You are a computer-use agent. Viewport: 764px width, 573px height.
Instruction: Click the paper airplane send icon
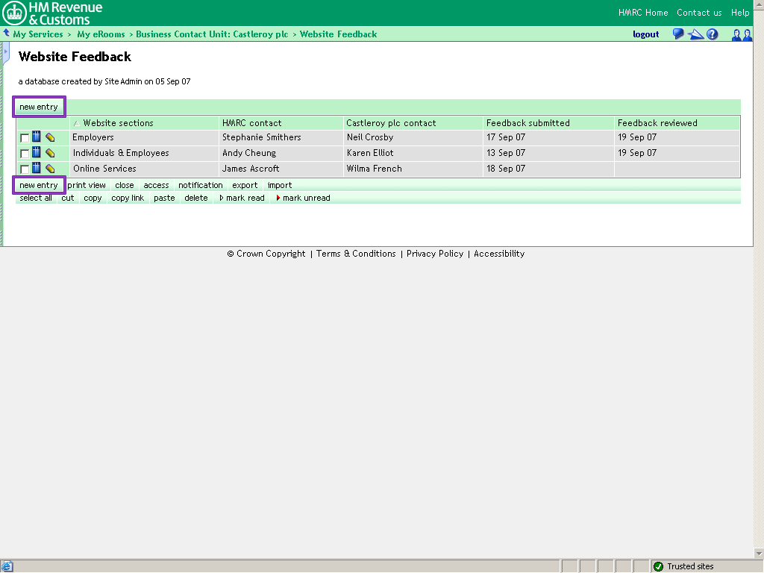(695, 34)
